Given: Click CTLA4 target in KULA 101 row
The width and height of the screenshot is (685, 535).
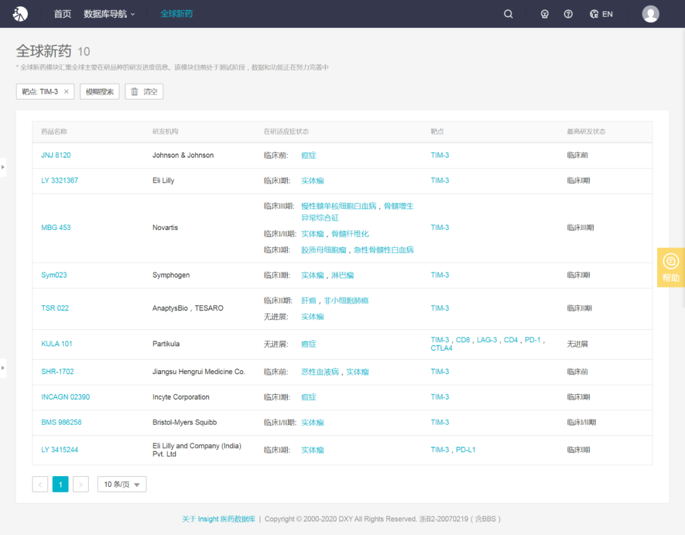Looking at the screenshot, I should tap(441, 349).
